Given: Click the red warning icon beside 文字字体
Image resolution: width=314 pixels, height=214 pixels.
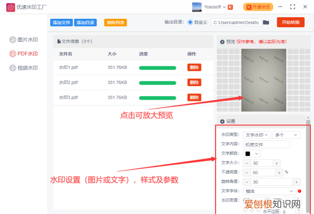Looking at the screenshot, I should click(299, 191).
